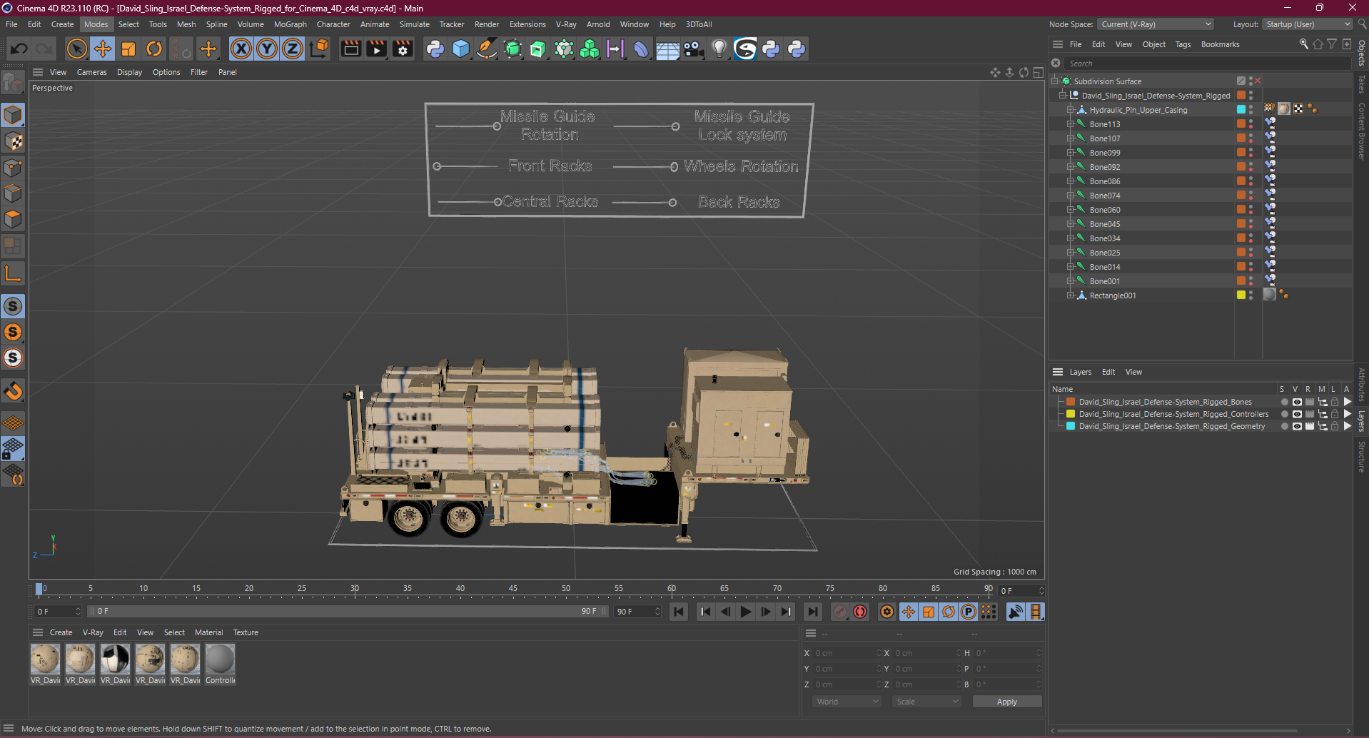Open the Scale mode dropdown
The image size is (1369, 738).
coord(926,702)
